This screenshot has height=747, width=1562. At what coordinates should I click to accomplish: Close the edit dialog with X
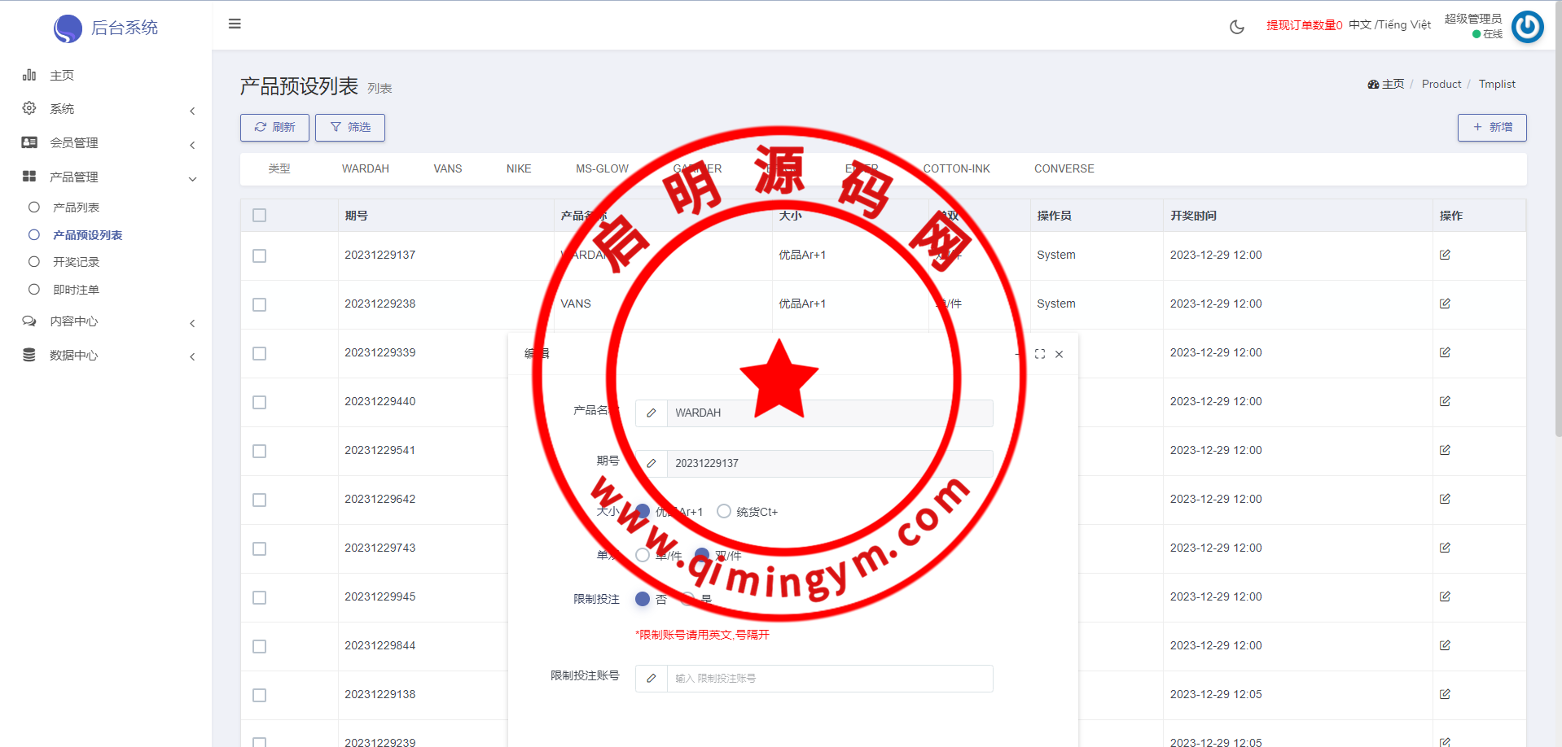1059,354
